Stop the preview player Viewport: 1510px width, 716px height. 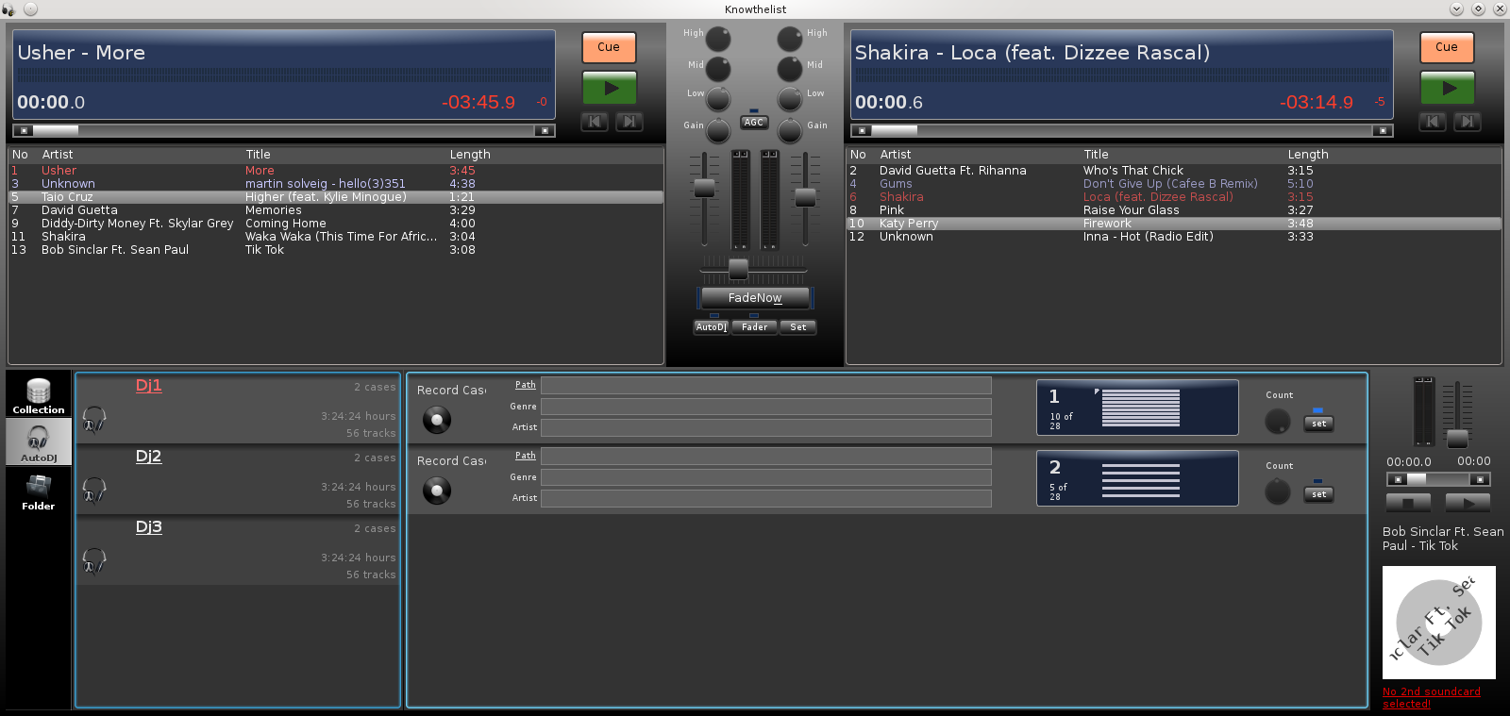[1408, 503]
